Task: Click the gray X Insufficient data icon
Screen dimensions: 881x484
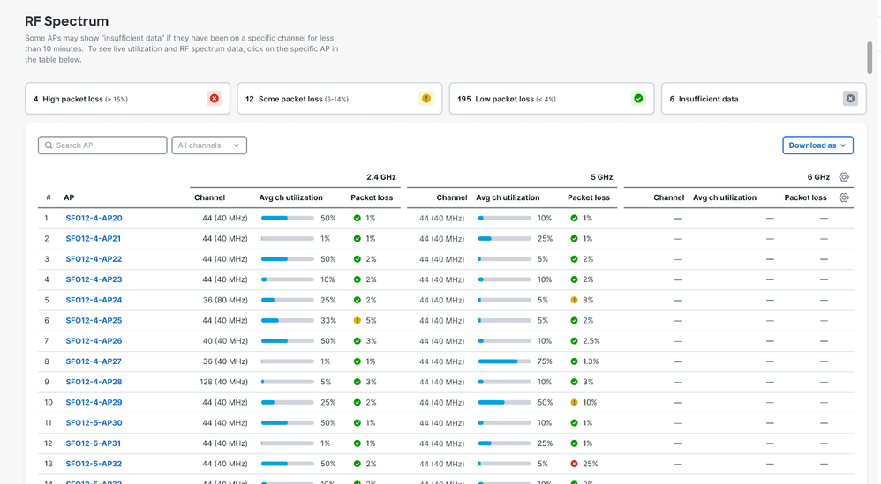Action: click(850, 99)
